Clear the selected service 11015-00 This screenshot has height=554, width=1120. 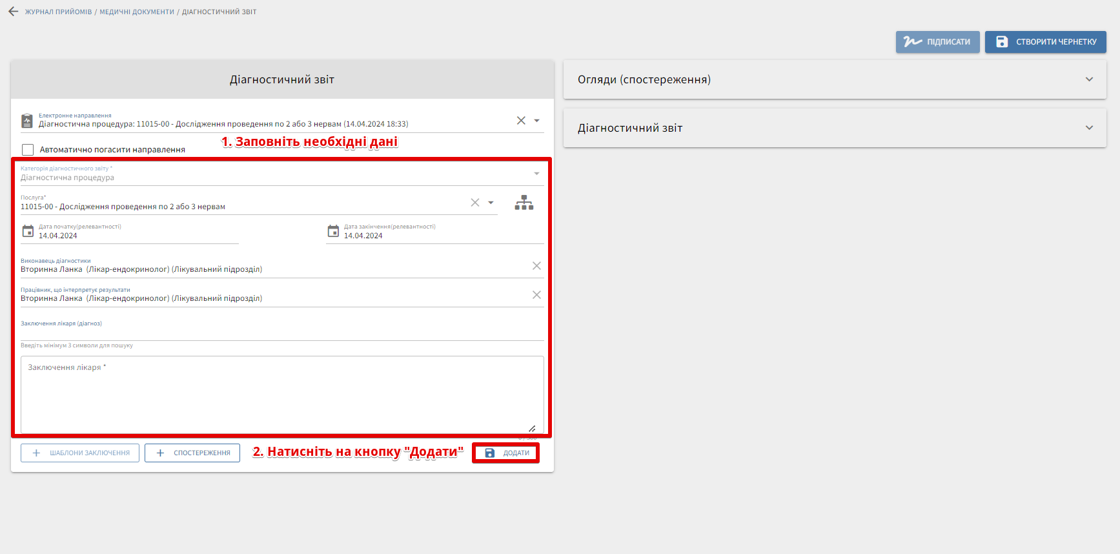point(475,203)
